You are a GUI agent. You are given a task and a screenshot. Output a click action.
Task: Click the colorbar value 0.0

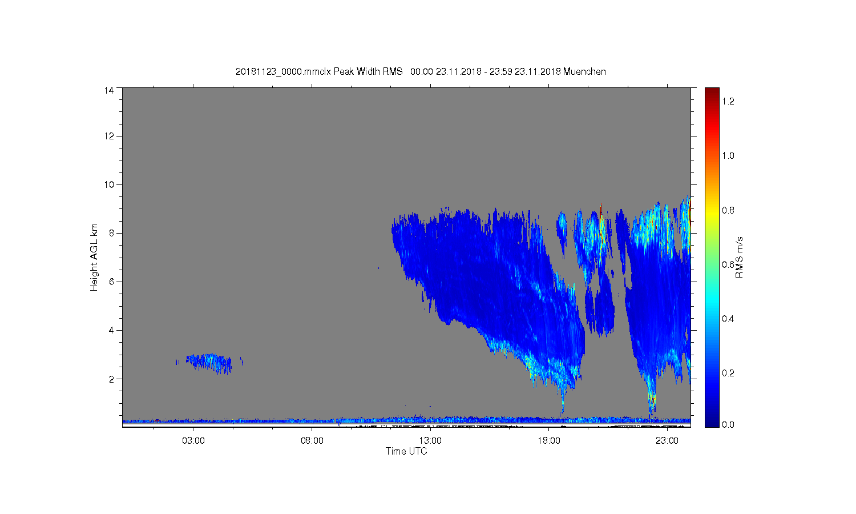tap(728, 424)
